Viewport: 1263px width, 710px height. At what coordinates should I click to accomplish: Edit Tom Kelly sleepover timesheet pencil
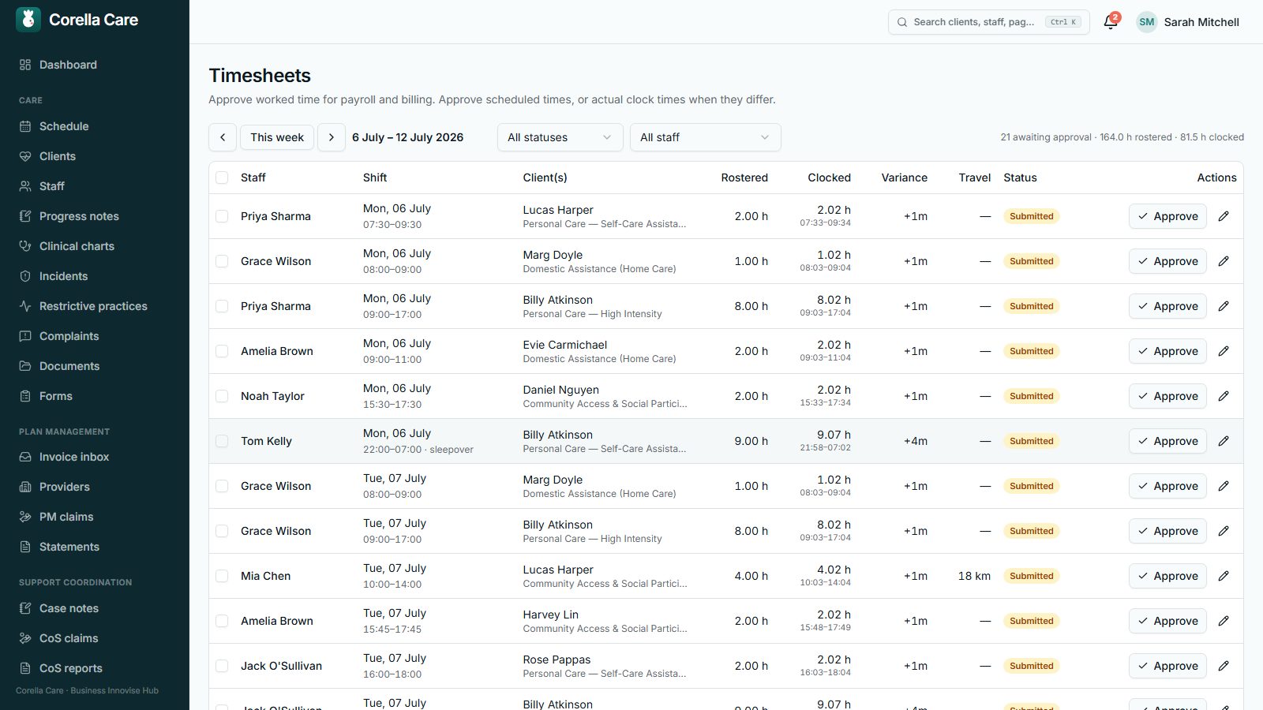point(1224,441)
